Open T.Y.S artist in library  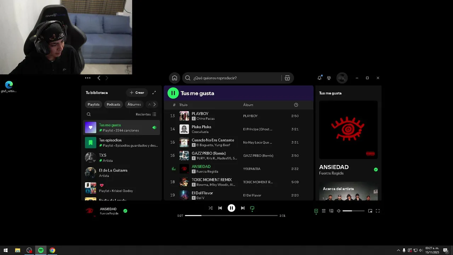[121, 158]
